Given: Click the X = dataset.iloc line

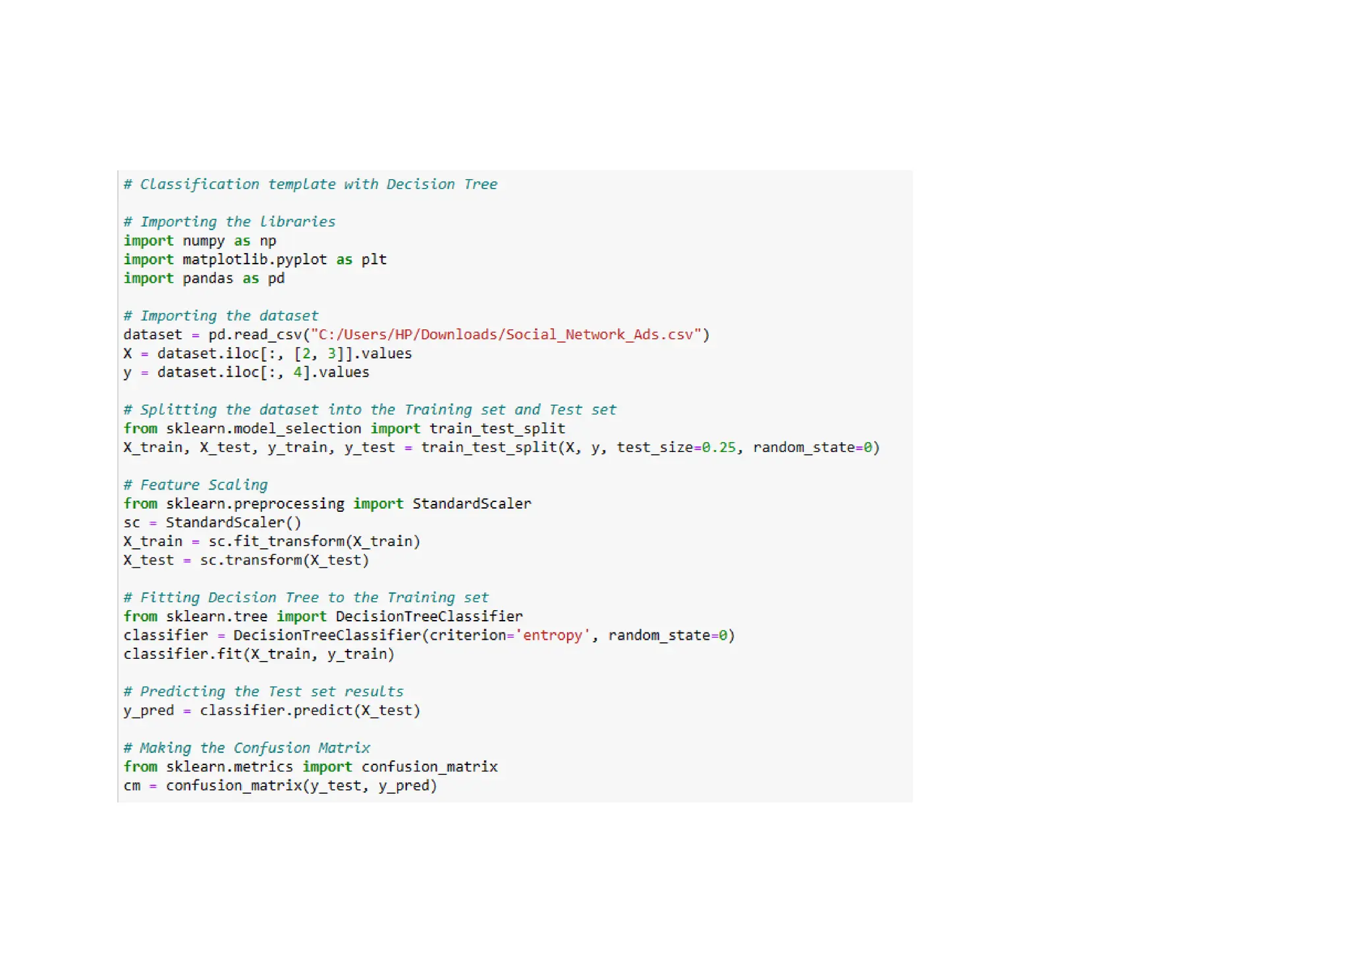Looking at the screenshot, I should point(267,354).
